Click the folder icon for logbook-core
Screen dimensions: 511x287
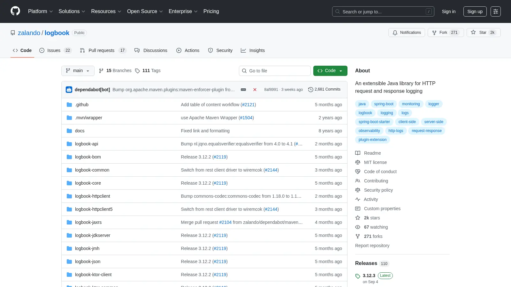[69, 183]
